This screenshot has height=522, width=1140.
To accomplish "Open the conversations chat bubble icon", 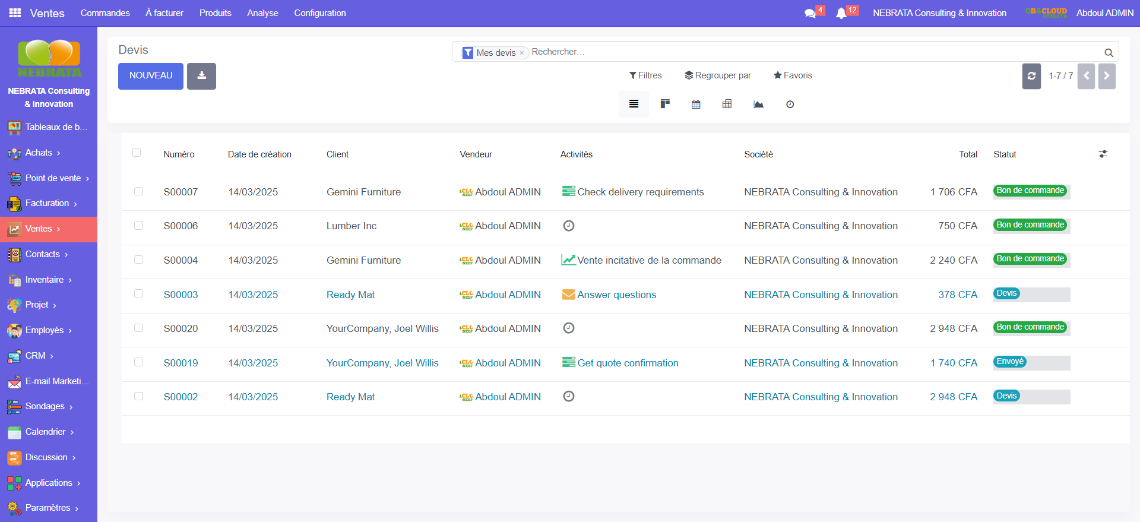I will pyautogui.click(x=810, y=13).
